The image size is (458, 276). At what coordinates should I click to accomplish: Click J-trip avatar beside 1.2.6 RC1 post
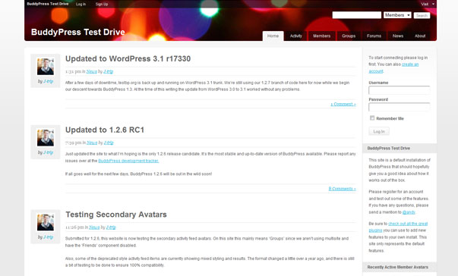[x=46, y=137]
